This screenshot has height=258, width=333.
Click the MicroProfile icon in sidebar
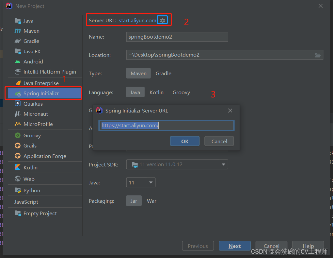(x=18, y=124)
